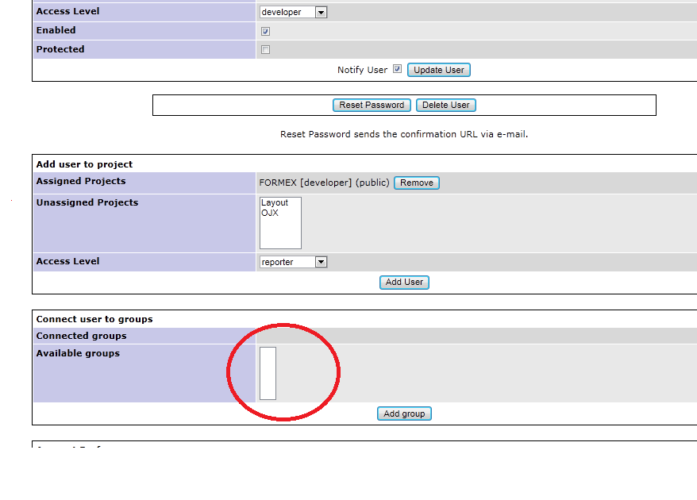Open the developer Access Level dropdown
This screenshot has height=500, width=697.
pyautogui.click(x=291, y=11)
